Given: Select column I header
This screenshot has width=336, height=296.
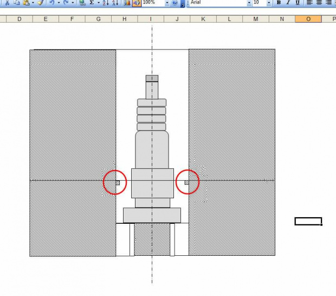Looking at the screenshot, I should (151, 19).
